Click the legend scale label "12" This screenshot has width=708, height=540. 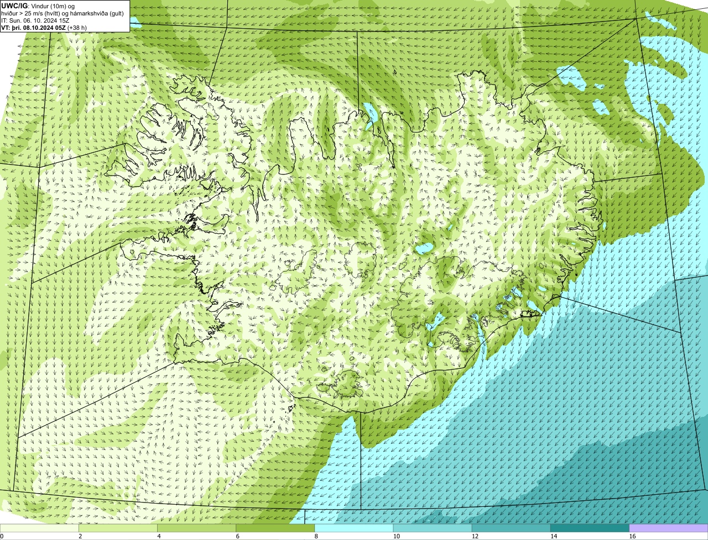pos(475,536)
